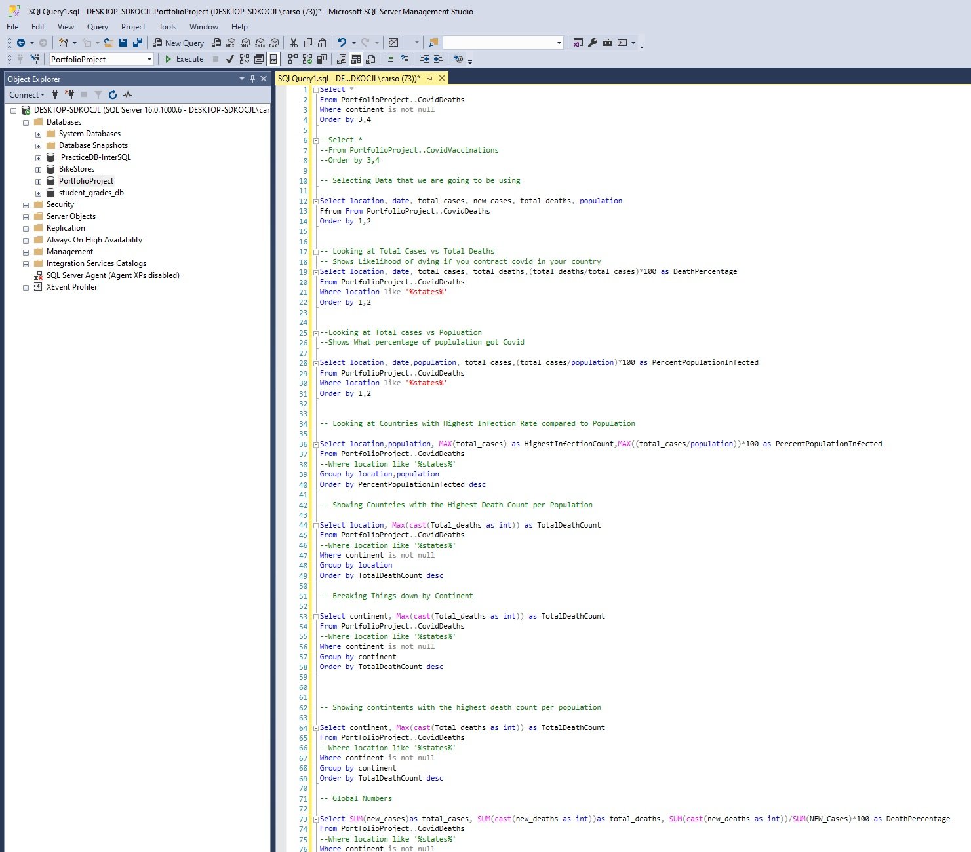Image resolution: width=971 pixels, height=852 pixels.
Task: Toggle auto-hide pin on Object Explorer panel
Action: click(252, 79)
